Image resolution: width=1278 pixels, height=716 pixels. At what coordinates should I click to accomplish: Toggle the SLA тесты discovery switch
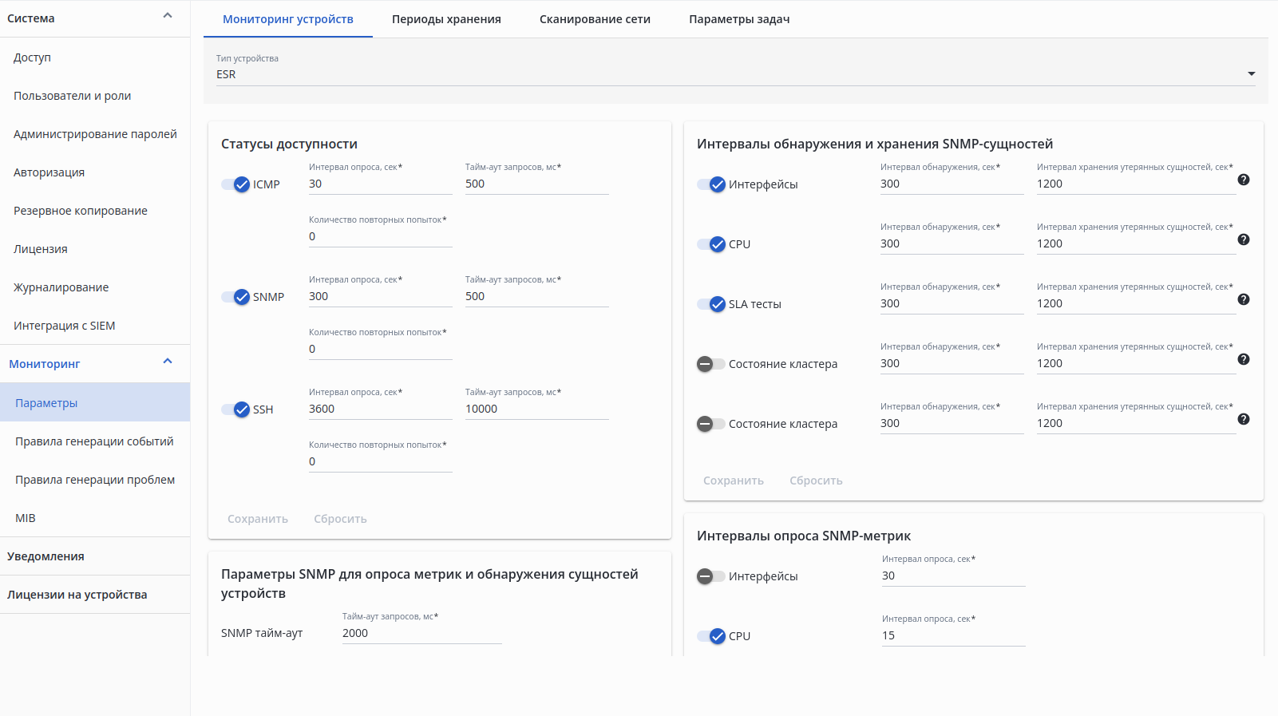tap(711, 304)
